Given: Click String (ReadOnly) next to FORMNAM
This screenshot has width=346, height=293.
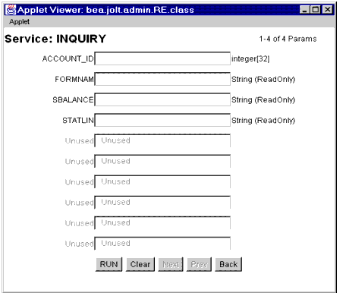Looking at the screenshot, I should click(x=263, y=80).
